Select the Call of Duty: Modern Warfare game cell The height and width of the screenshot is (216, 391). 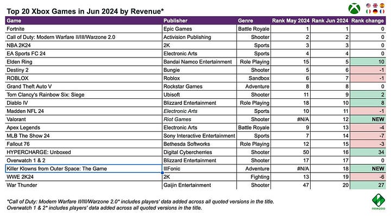point(84,37)
